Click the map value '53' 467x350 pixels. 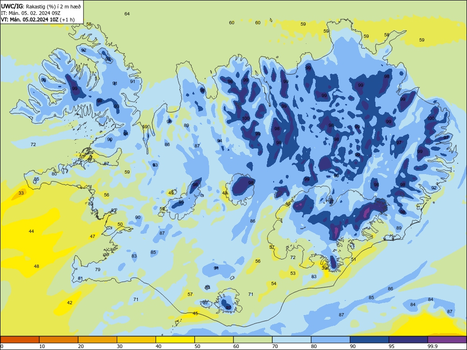293,273
